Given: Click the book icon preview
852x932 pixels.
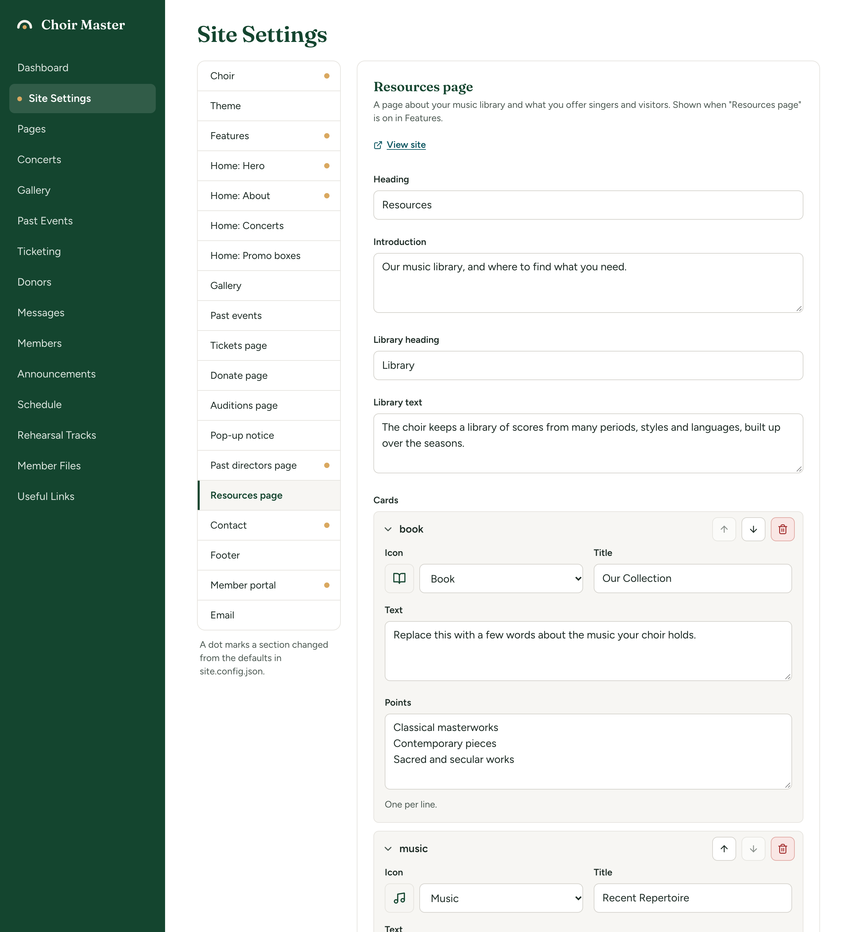Looking at the screenshot, I should (399, 579).
